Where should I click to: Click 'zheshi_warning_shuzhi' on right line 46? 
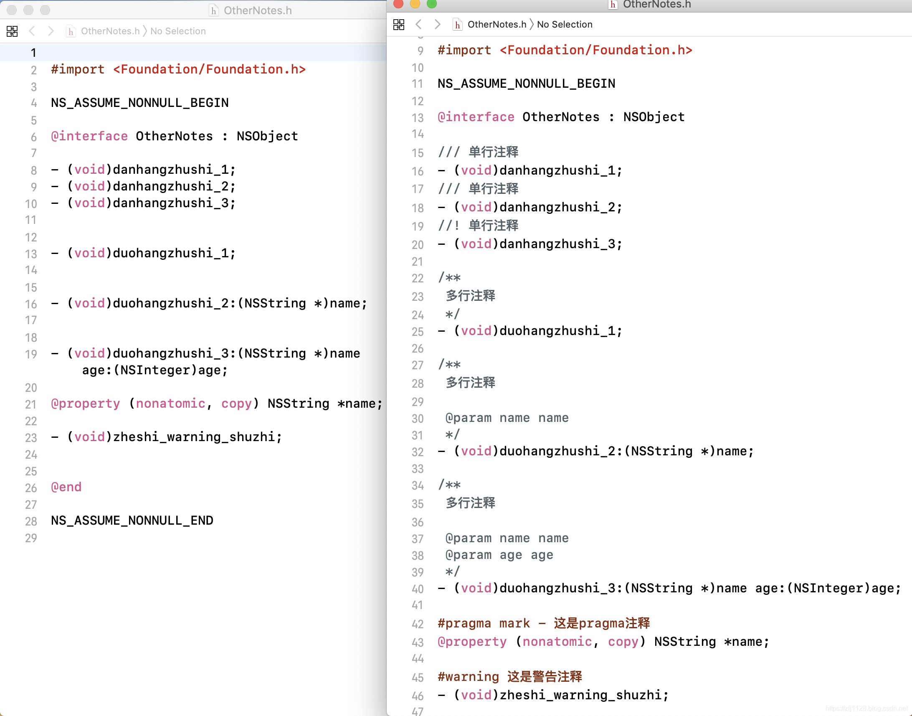(x=553, y=696)
